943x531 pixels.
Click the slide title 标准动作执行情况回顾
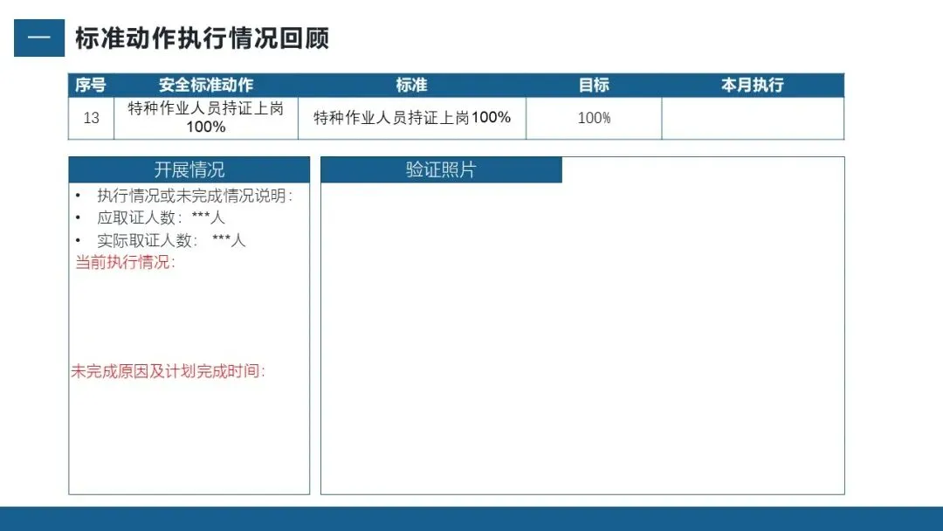(x=202, y=38)
